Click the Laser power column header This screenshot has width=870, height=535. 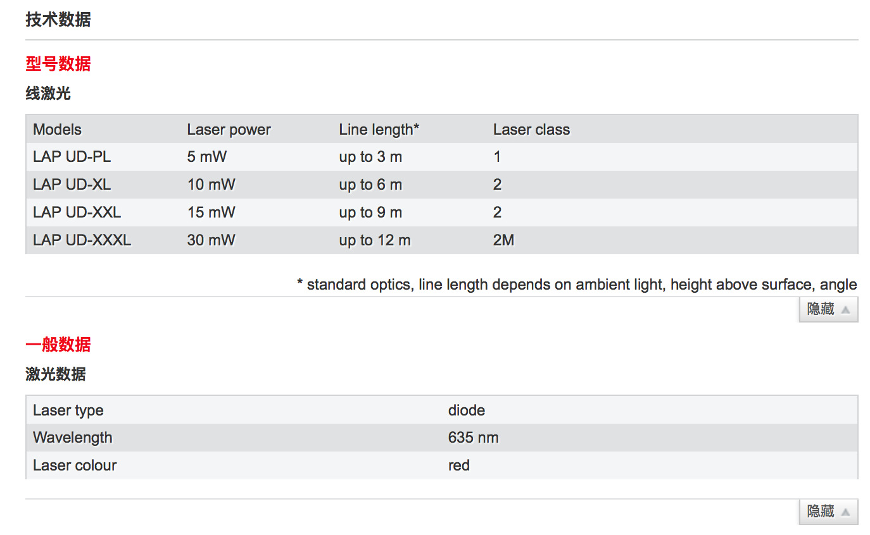(x=229, y=130)
